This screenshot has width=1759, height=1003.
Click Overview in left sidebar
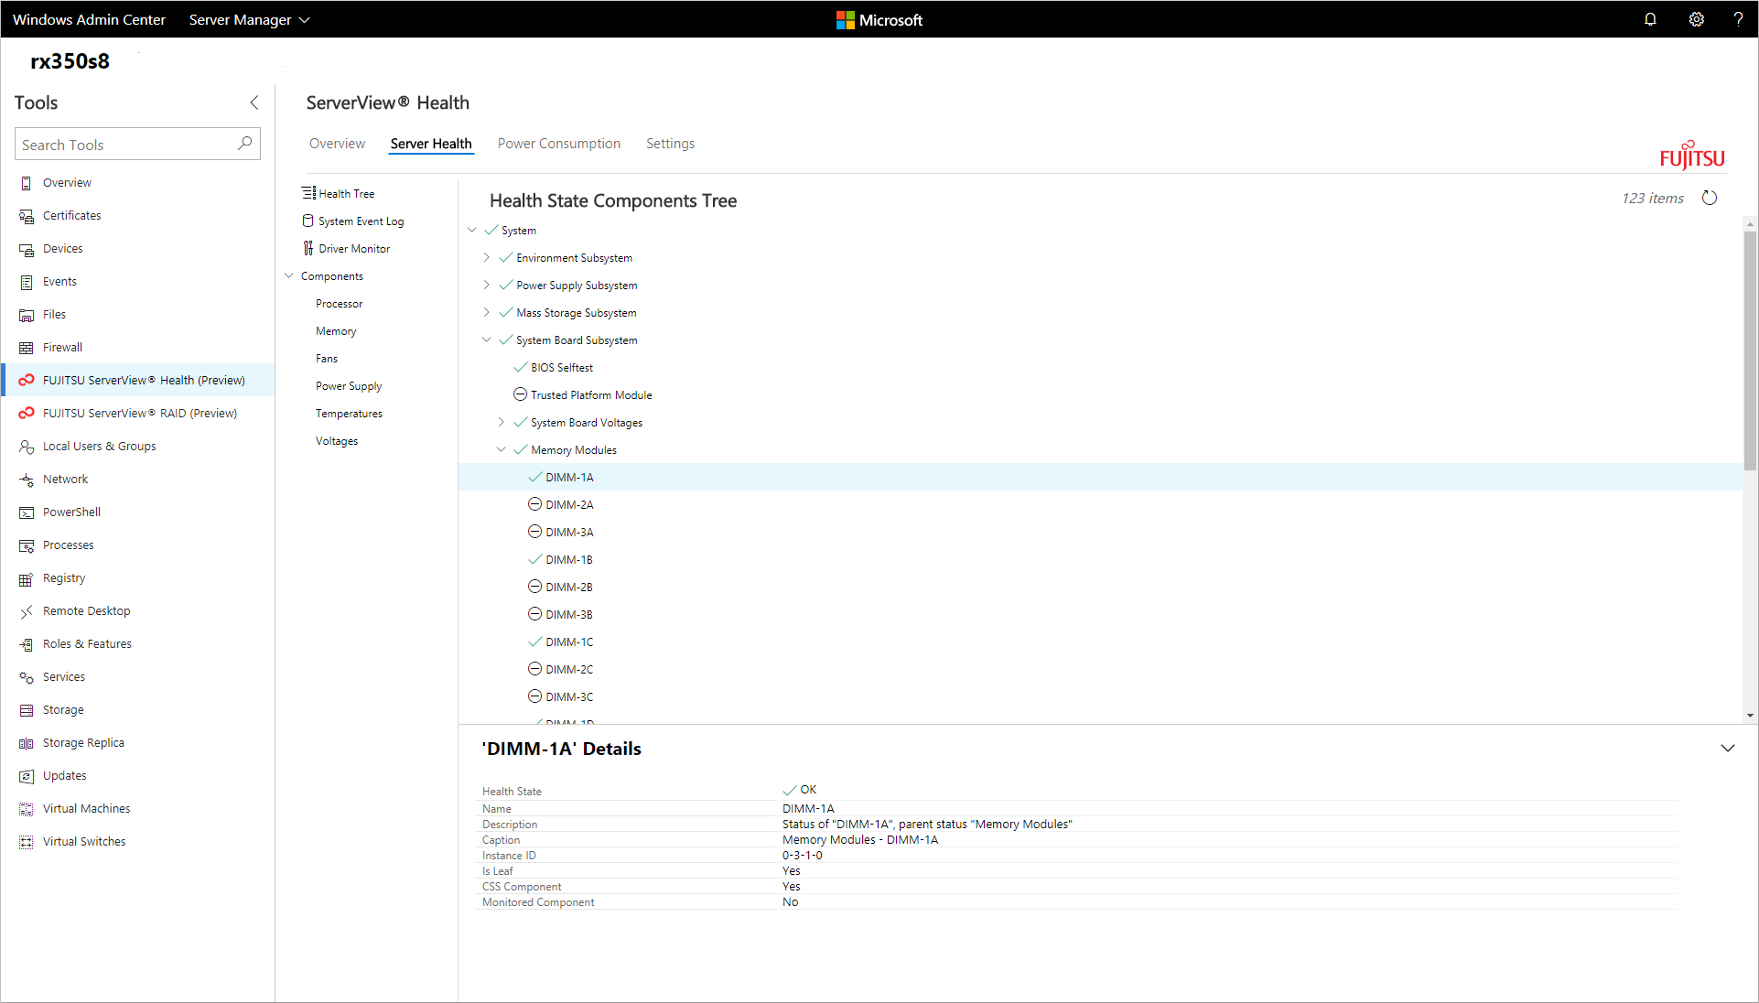67,181
